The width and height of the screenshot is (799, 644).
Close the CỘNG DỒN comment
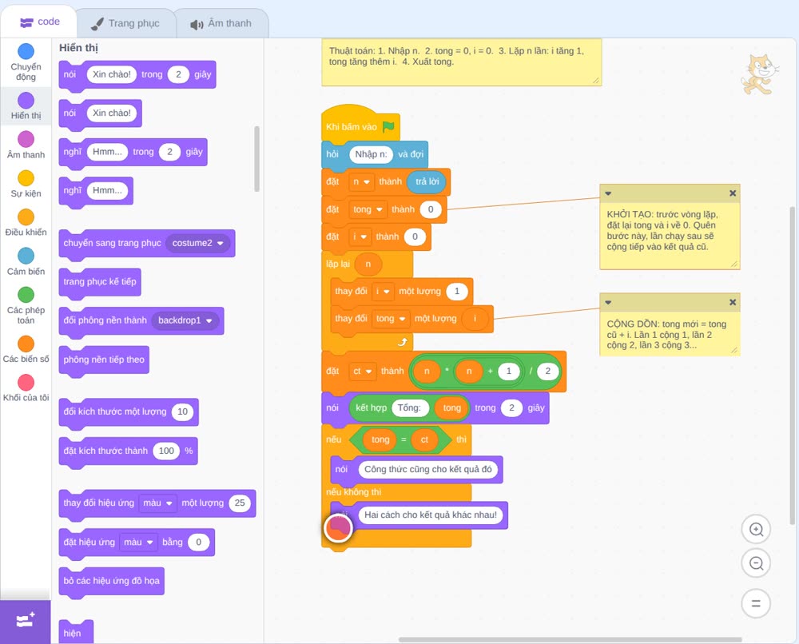click(732, 303)
